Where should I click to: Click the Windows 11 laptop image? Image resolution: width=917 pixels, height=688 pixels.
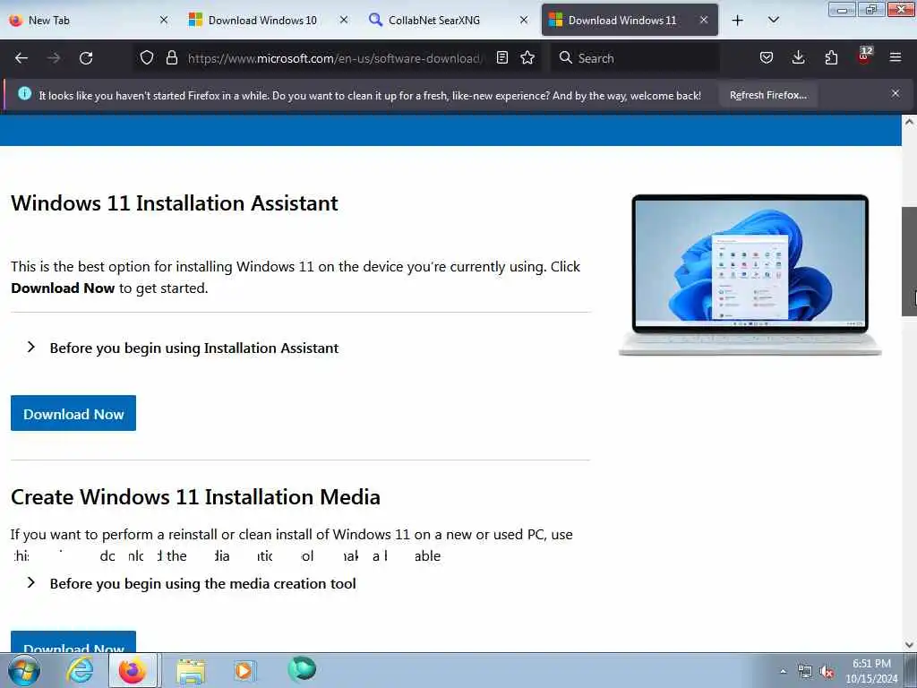(750, 275)
